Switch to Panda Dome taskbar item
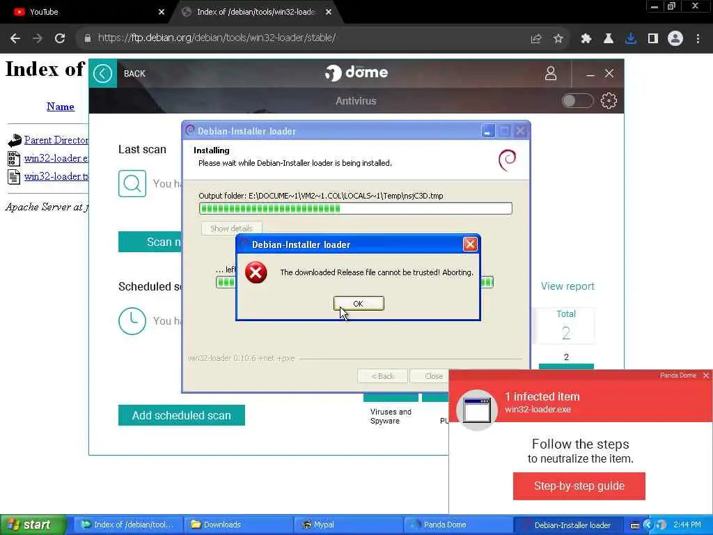Viewport: 713px width, 535px height. (x=459, y=525)
